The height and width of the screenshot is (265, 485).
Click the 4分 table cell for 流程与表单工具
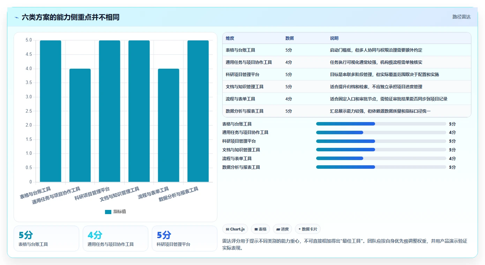(x=289, y=99)
